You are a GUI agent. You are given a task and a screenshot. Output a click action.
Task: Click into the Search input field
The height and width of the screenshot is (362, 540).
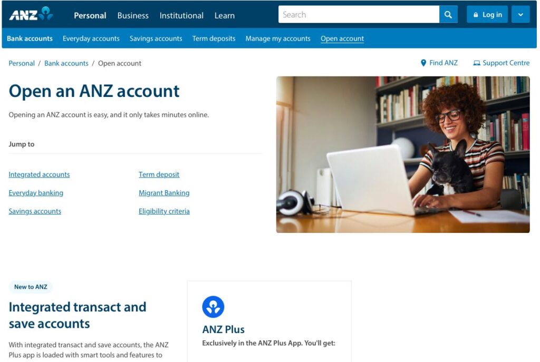pyautogui.click(x=359, y=14)
